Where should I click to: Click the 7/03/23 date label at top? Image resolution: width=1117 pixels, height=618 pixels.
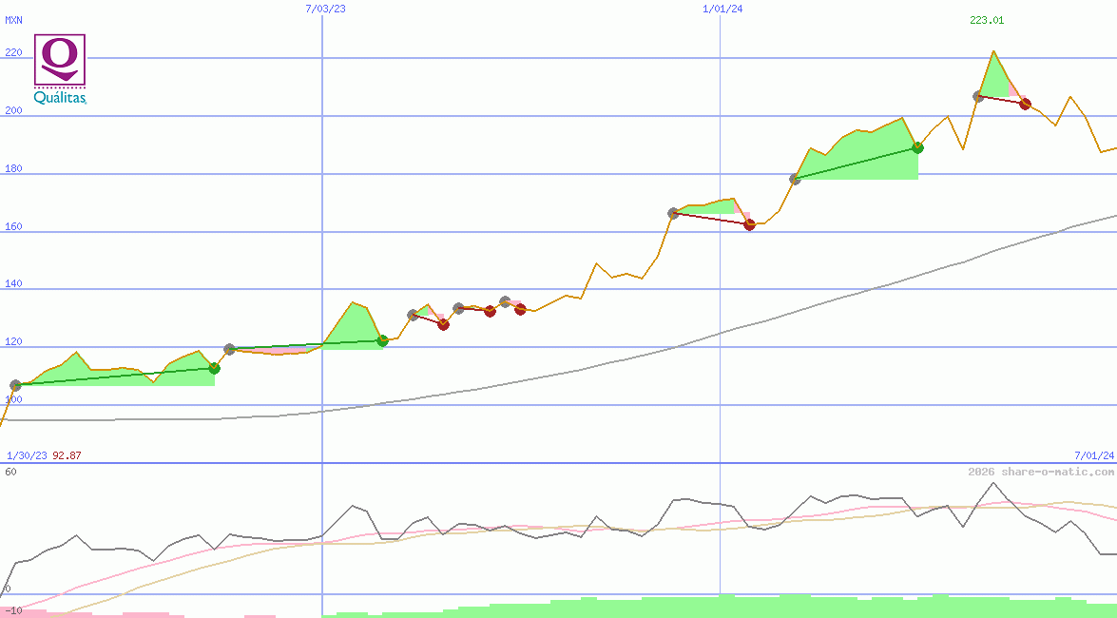click(325, 9)
